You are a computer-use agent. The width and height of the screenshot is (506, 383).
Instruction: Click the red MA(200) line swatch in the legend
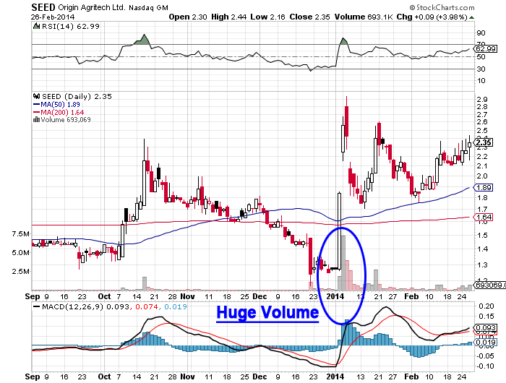pos(36,112)
